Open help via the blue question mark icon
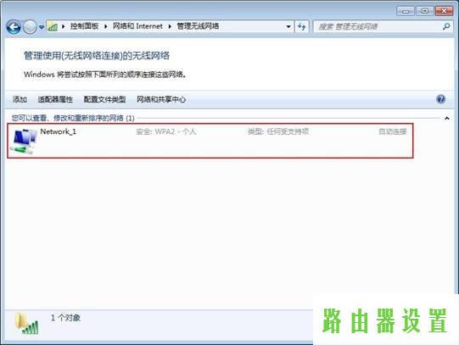This screenshot has width=459, height=345. click(441, 99)
